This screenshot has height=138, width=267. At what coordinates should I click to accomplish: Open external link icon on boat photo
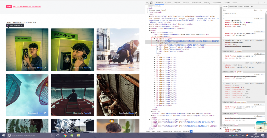(90, 113)
